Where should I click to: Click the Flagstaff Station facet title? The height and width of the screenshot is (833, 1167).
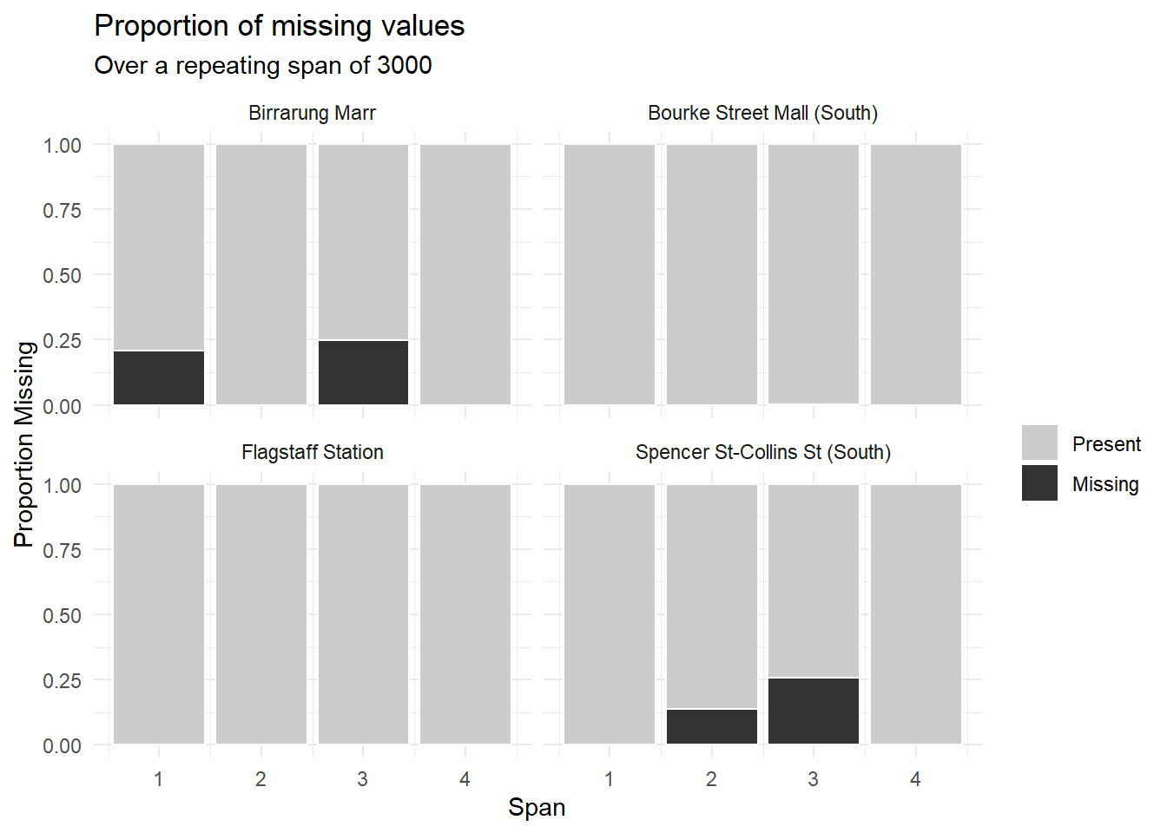tap(312, 452)
